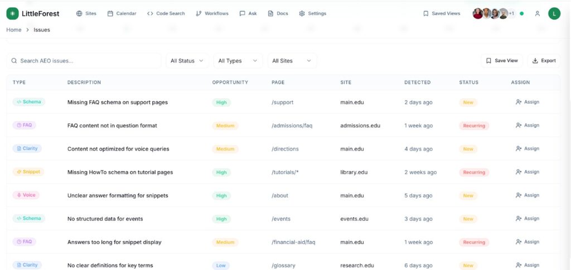This screenshot has width=571, height=270.
Task: Click the green L avatar
Action: click(554, 13)
